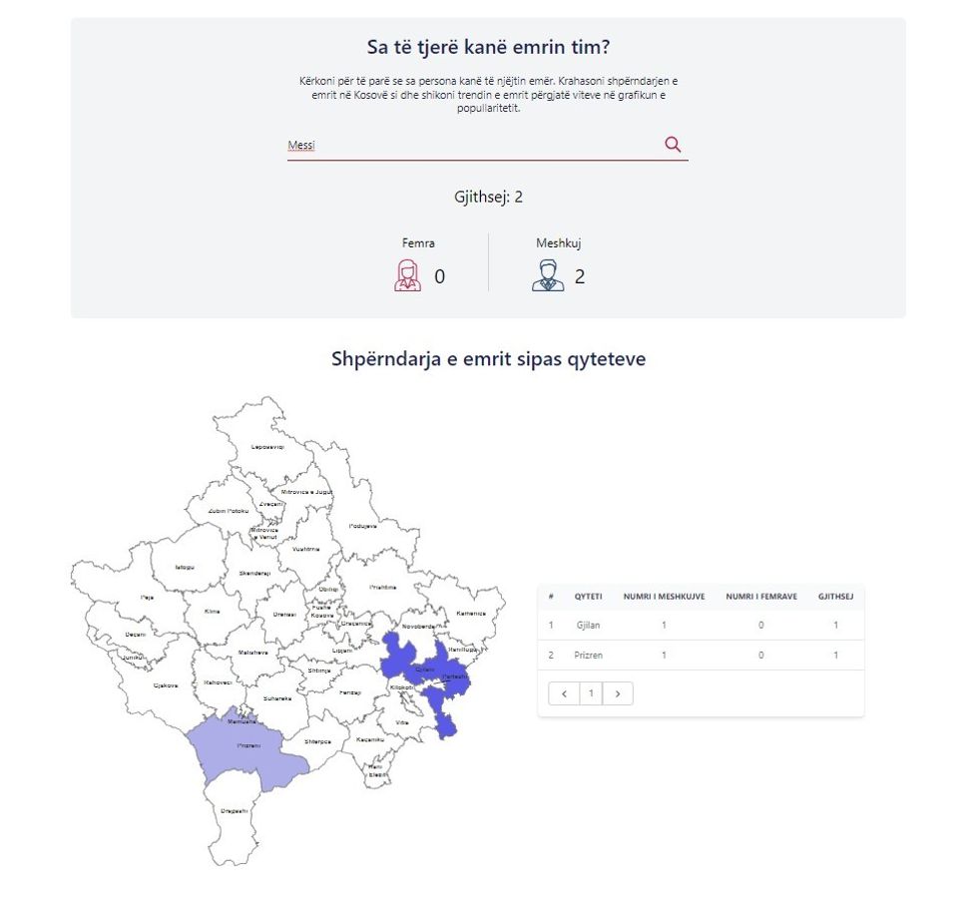
Task: Click the GJITHSEJ column header
Action: pyautogui.click(x=835, y=597)
